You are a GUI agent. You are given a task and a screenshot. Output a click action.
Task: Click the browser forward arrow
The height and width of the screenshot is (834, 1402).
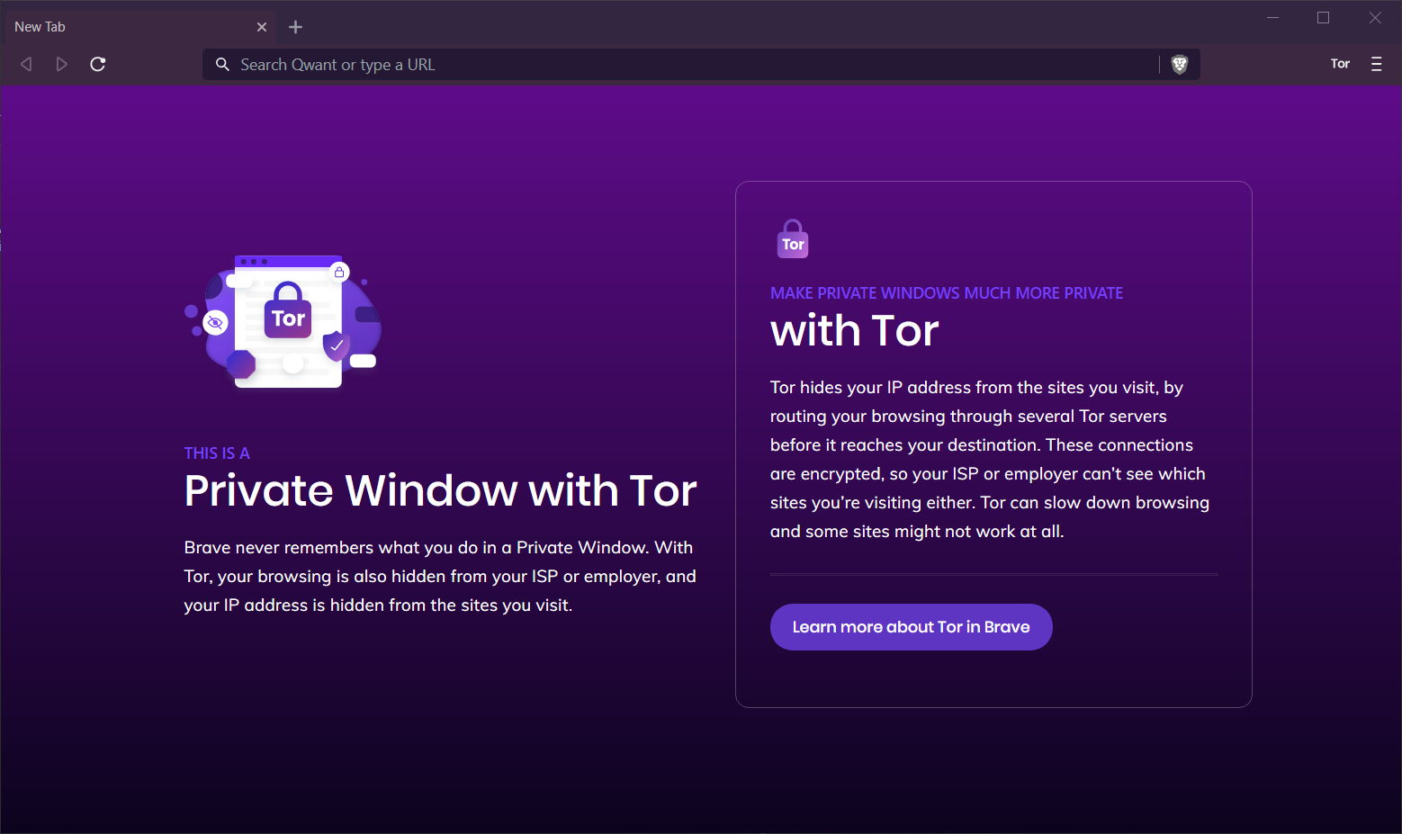pyautogui.click(x=61, y=64)
